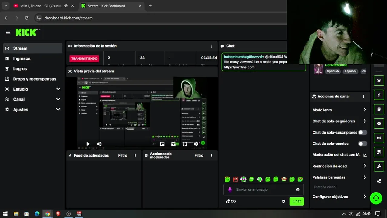Click theater mode icon in stream preview
387x218 pixels.
point(174,144)
